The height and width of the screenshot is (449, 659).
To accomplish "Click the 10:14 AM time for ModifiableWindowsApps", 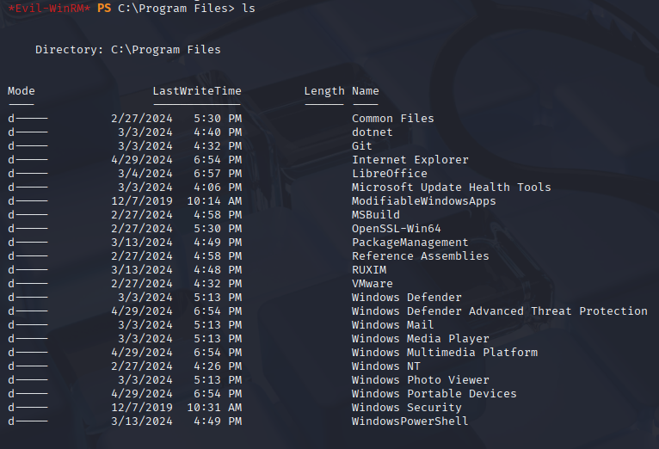I will click(214, 201).
